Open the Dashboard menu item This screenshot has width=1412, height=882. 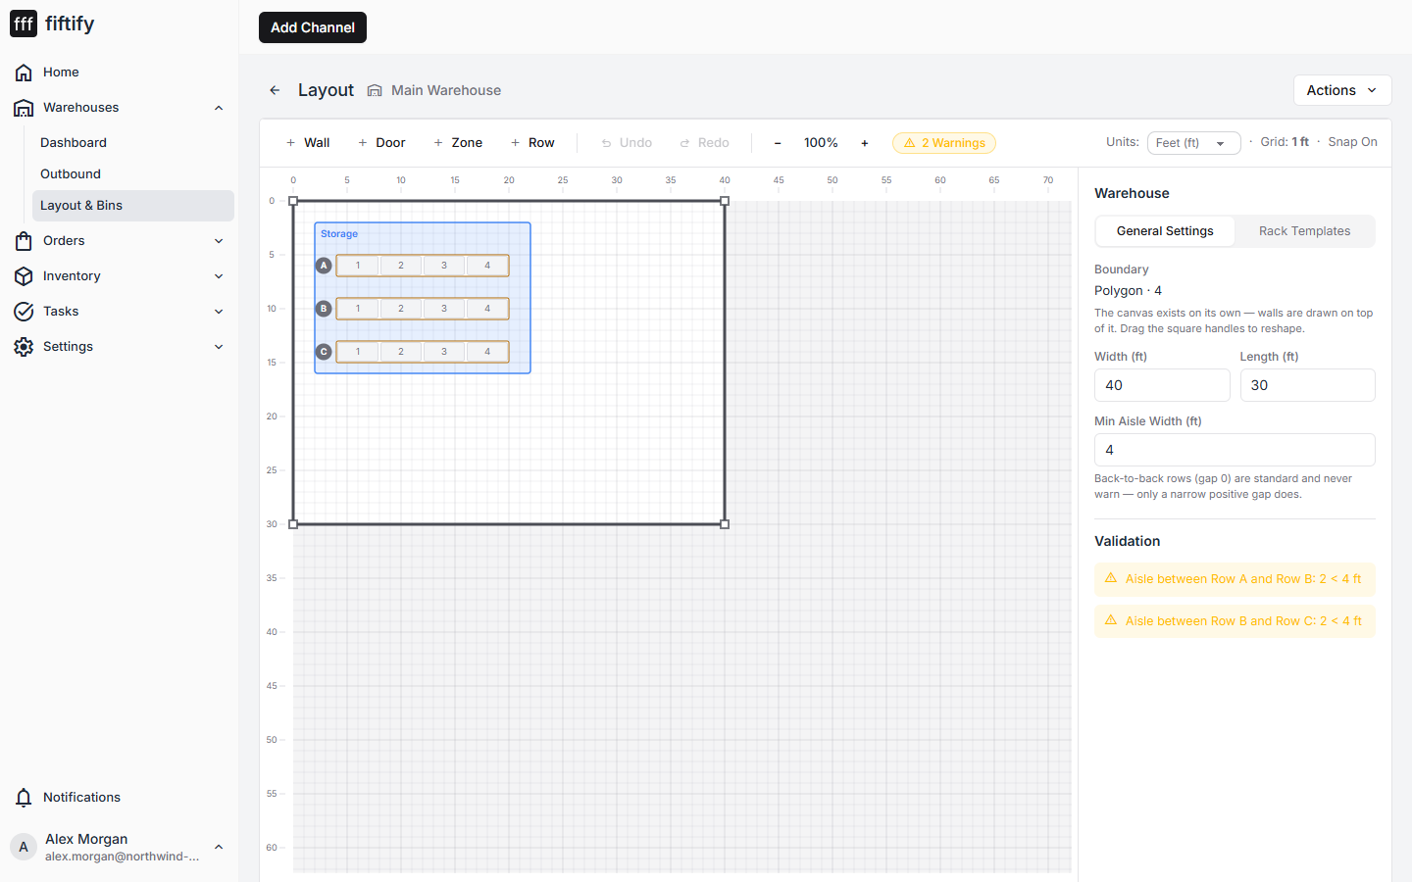[x=133, y=143]
